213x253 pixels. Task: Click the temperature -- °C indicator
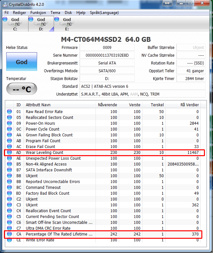pos(22,89)
